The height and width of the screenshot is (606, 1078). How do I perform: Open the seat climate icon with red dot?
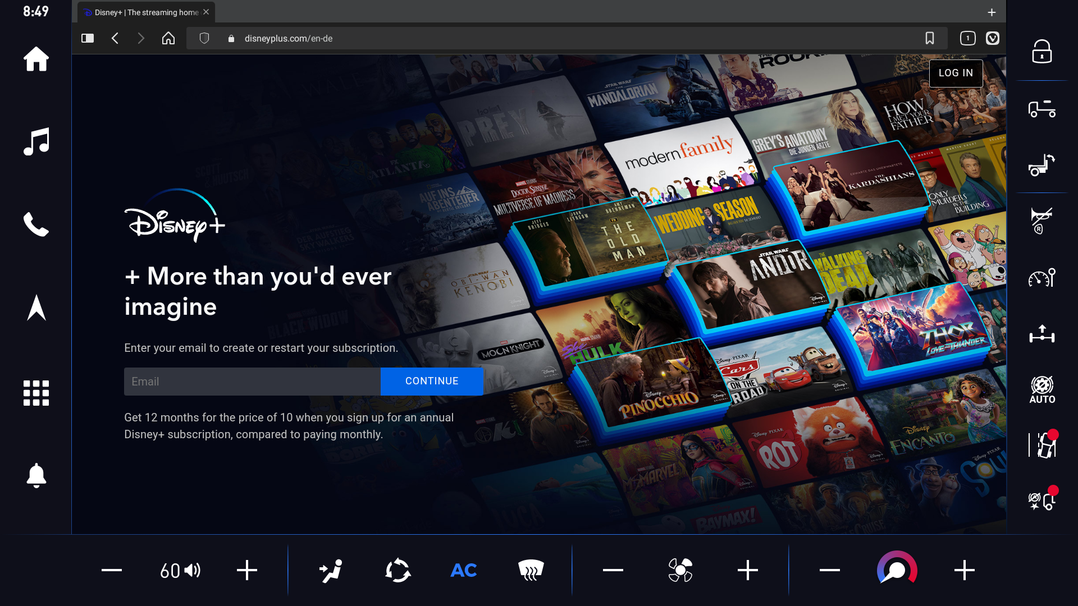(1043, 498)
